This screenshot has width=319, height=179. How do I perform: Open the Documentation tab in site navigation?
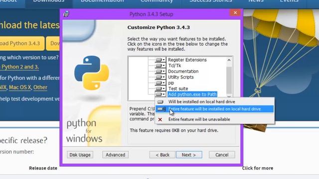102,2
